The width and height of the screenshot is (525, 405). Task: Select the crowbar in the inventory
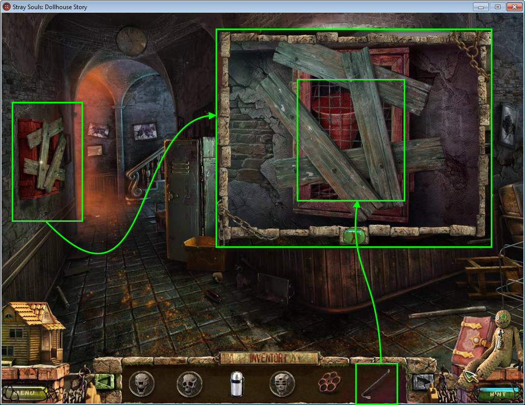click(x=376, y=383)
